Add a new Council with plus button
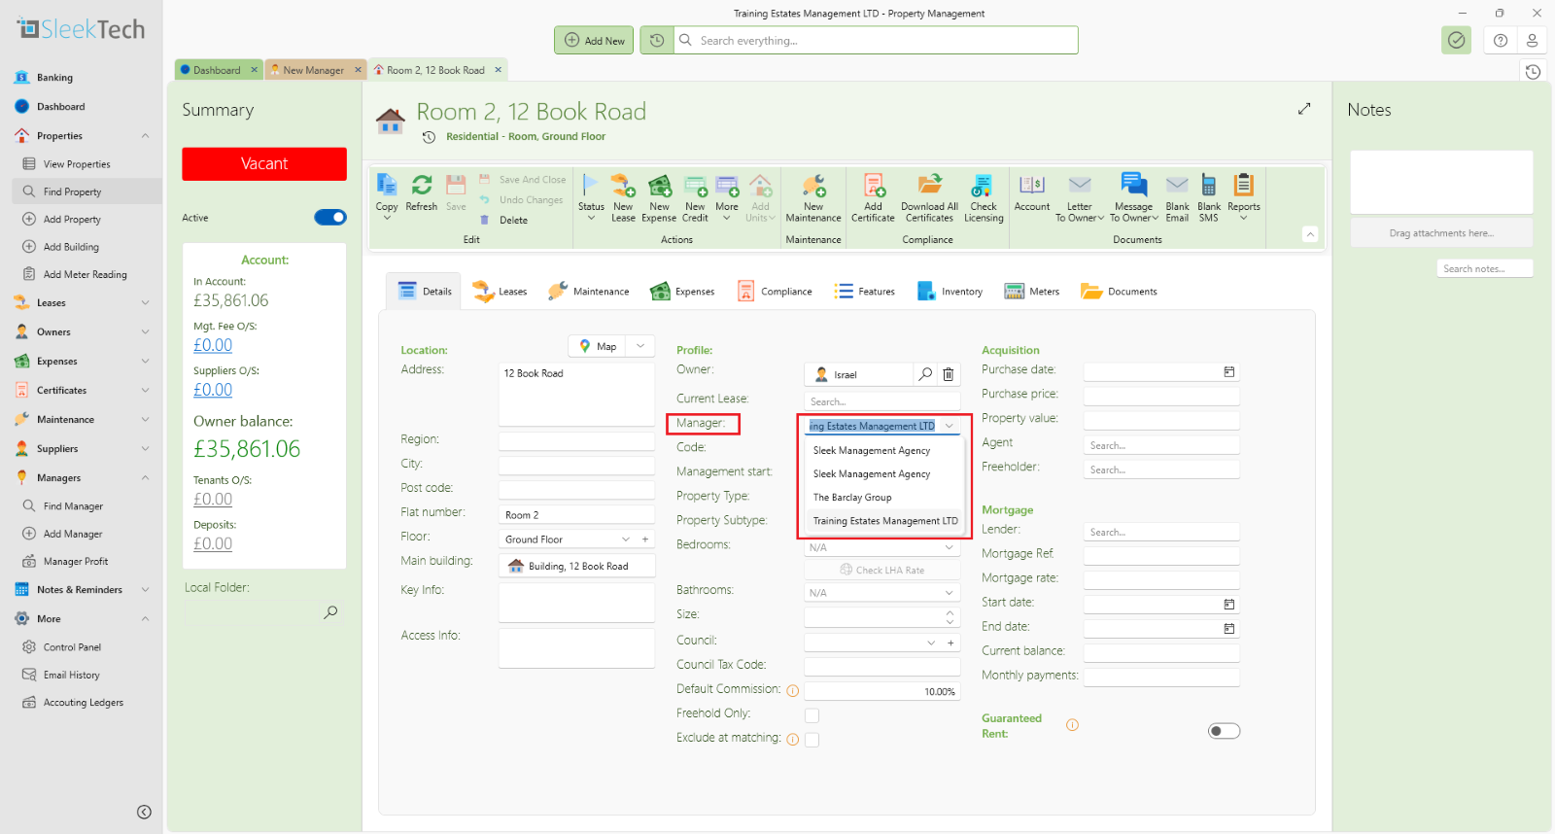Viewport: 1555px width, 834px height. tap(950, 643)
